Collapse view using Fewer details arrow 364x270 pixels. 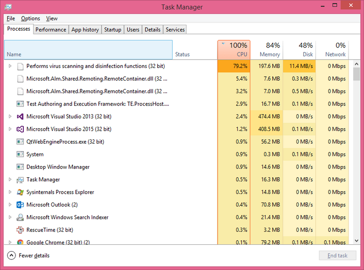tap(11, 255)
